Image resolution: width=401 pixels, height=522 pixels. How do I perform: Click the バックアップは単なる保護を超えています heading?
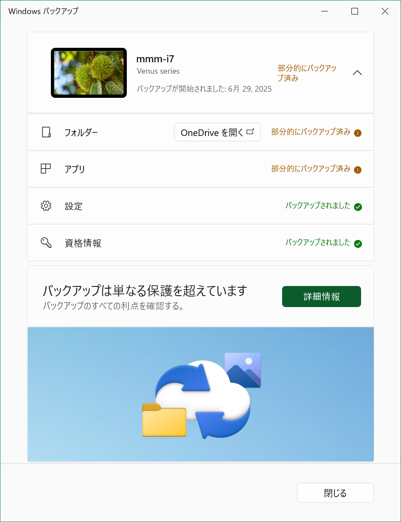[x=145, y=291]
